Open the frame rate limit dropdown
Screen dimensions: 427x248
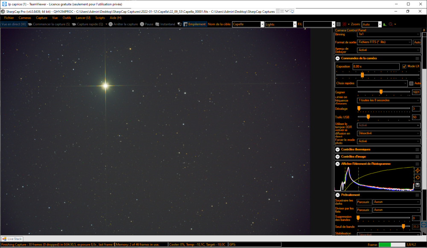click(389, 100)
